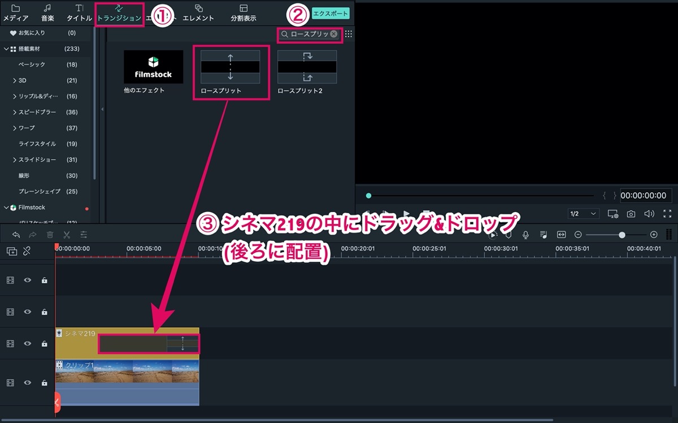678x423 pixels.
Task: Delete selected clip with trash icon
Action: coord(50,235)
